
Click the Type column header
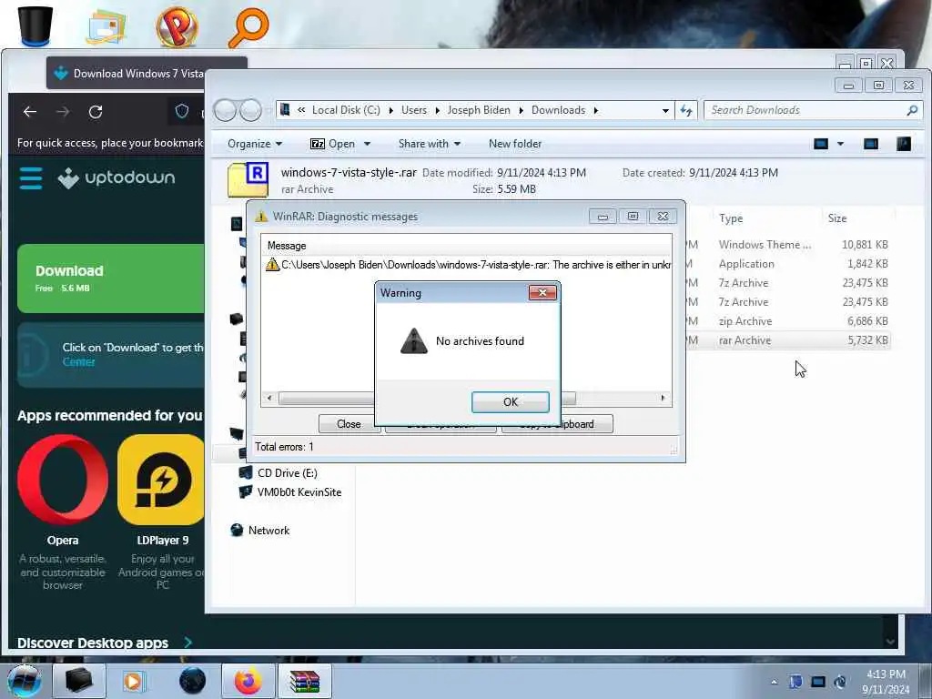click(731, 218)
